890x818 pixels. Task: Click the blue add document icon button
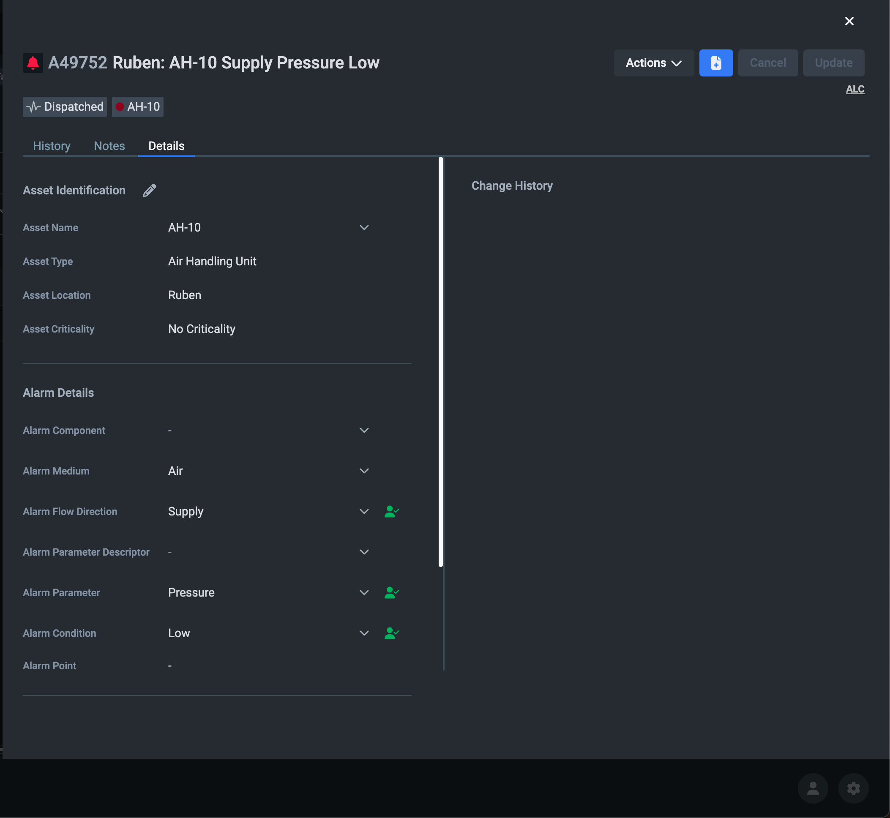click(715, 63)
